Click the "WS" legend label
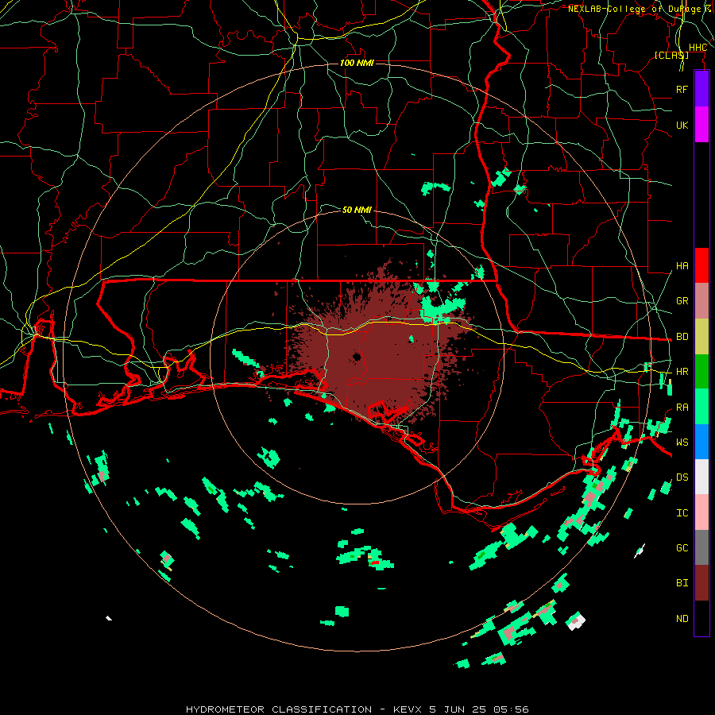The image size is (715, 715). [x=682, y=443]
